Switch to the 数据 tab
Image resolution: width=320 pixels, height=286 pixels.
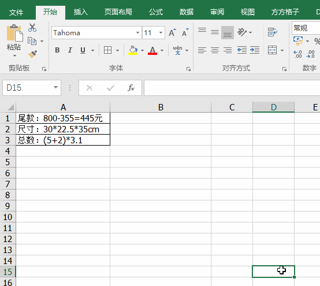coord(187,12)
